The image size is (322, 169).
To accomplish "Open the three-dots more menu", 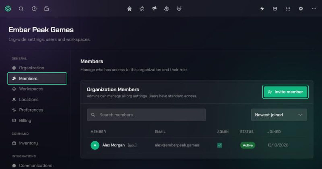I will 314,9.
